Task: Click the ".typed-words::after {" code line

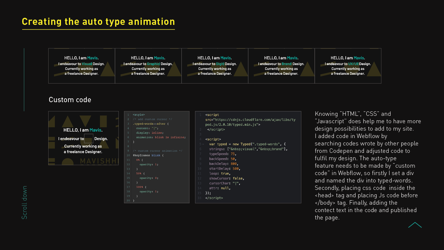Action: tap(151, 124)
